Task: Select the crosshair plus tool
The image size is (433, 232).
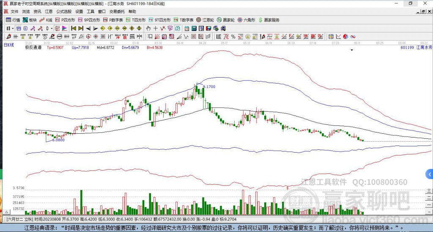Action: tap(156, 28)
